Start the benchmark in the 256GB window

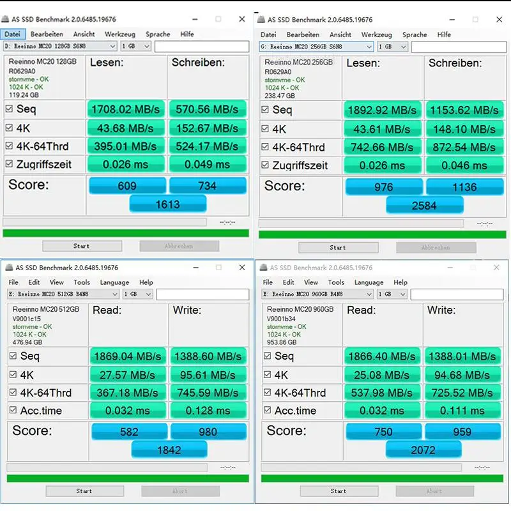(x=339, y=247)
